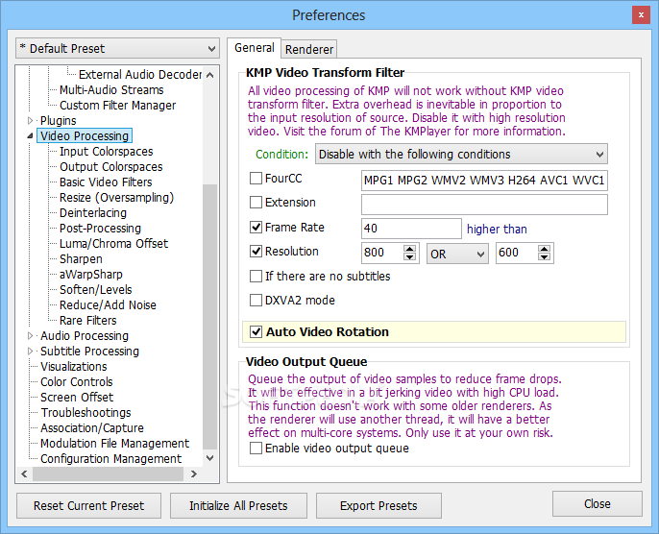
Task: Open Color Controls tree item
Action: (77, 382)
